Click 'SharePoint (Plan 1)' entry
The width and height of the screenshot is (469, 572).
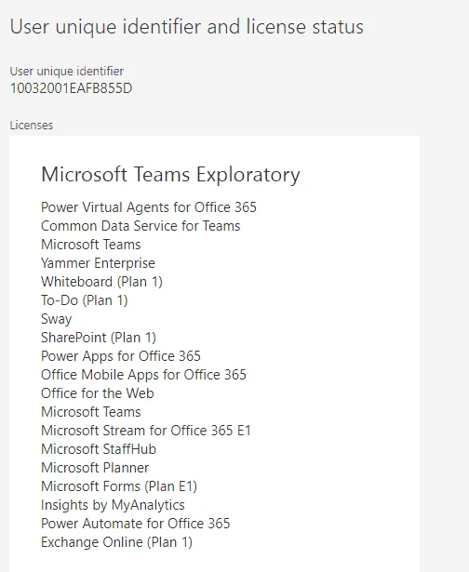(99, 338)
